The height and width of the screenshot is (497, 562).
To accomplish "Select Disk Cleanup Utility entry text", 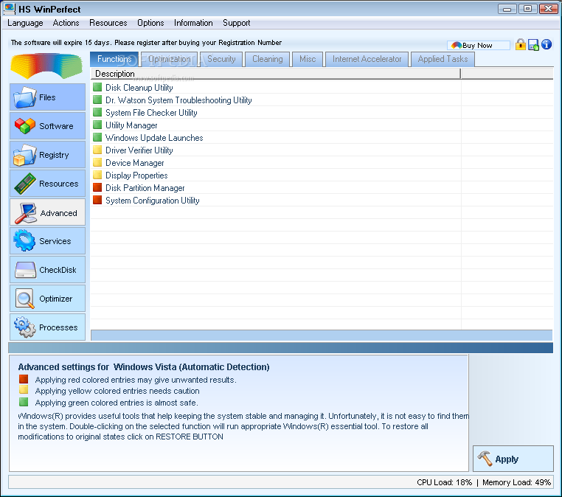I will (139, 88).
